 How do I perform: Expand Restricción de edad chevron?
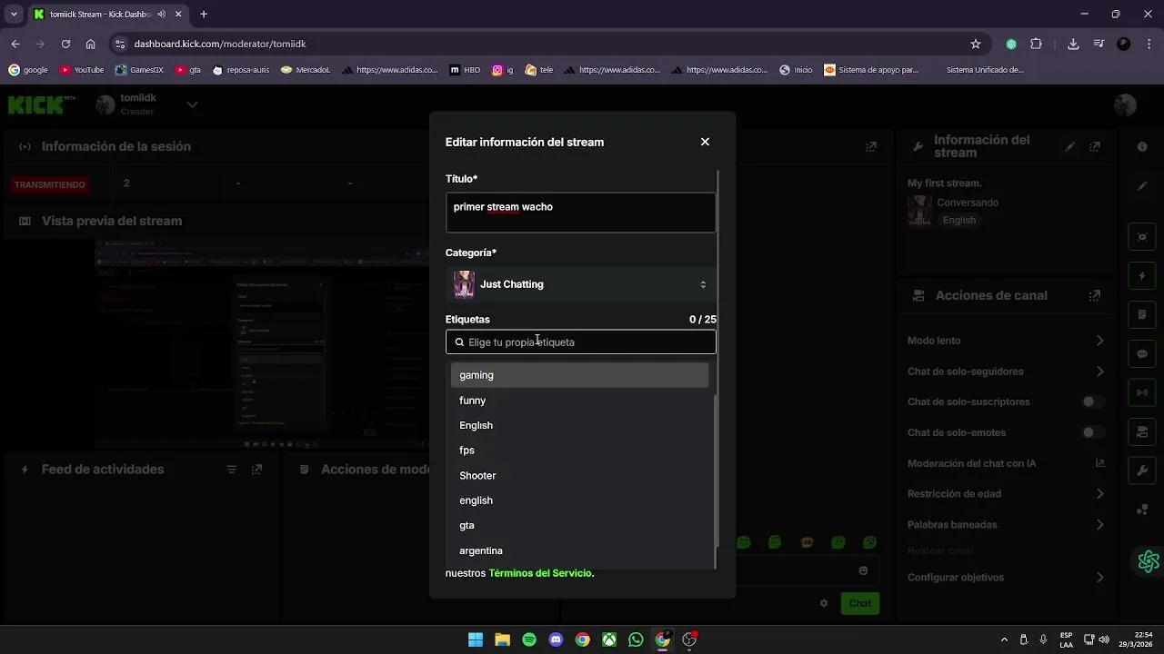[1099, 494]
